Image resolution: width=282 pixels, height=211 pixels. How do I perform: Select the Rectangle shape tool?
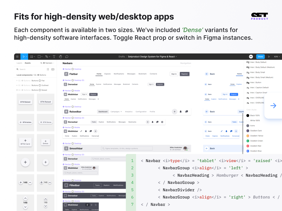[39, 57]
